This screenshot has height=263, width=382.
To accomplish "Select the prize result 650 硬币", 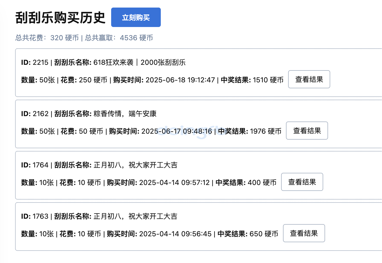I will coord(264,234).
